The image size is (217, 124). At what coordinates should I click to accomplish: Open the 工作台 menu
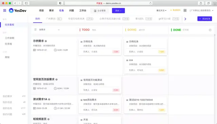83,11
